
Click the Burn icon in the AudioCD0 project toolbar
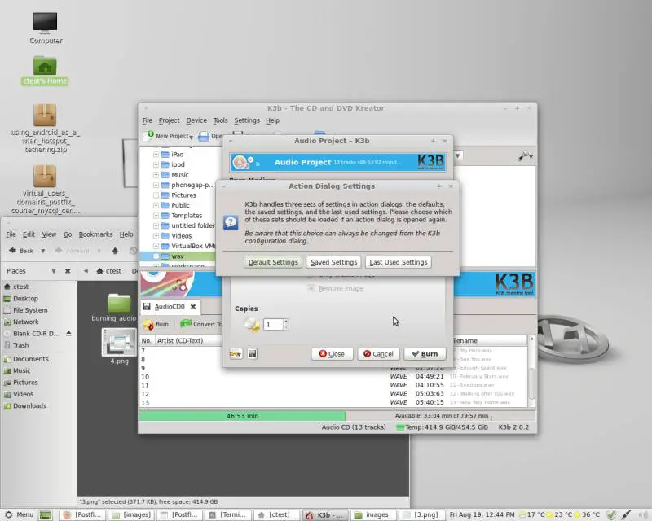(x=148, y=324)
